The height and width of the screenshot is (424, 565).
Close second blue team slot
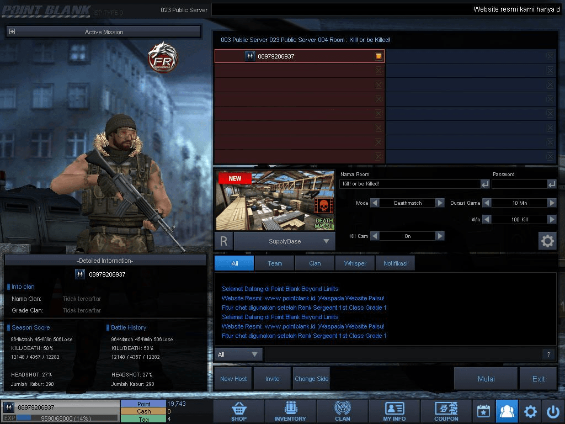[x=550, y=70]
